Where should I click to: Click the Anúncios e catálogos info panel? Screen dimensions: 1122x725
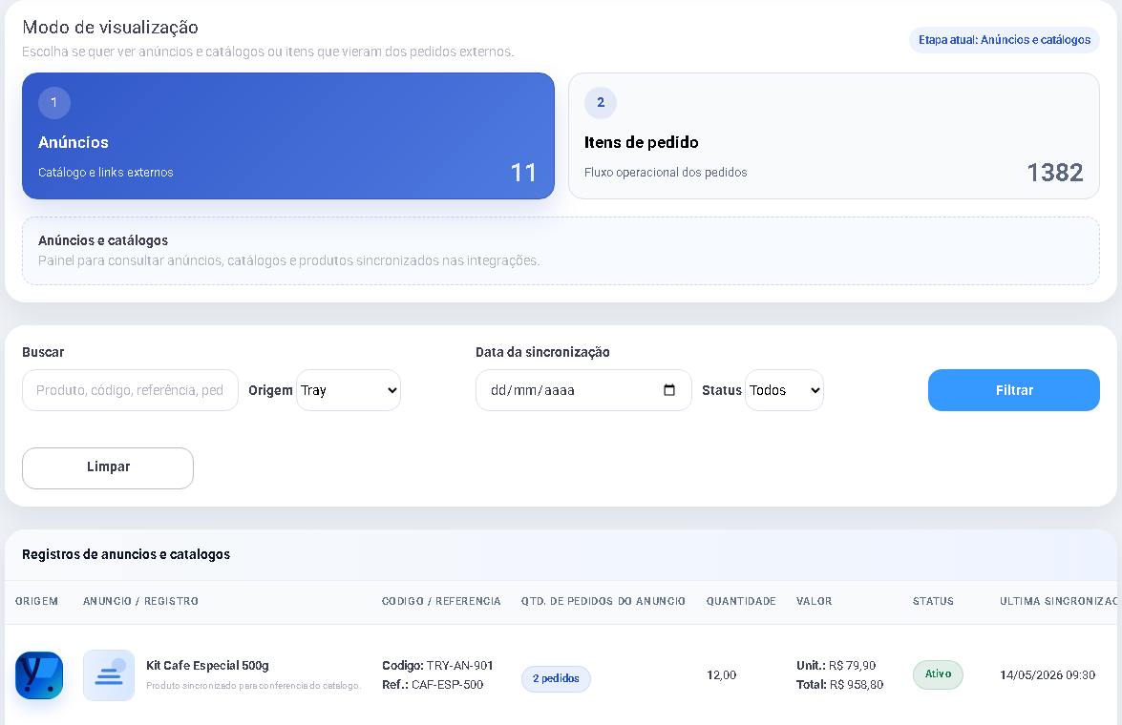tap(561, 251)
